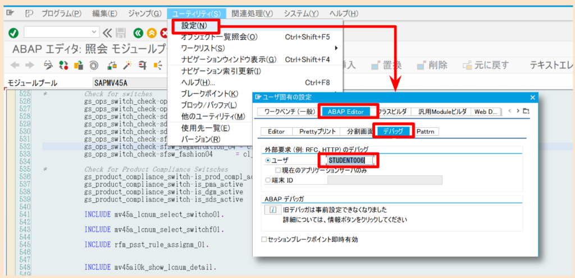Click the Check syntax icon
The image size is (575, 278).
(112, 66)
